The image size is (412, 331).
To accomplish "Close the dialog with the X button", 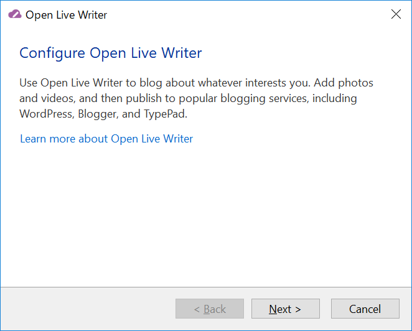I will coord(396,14).
